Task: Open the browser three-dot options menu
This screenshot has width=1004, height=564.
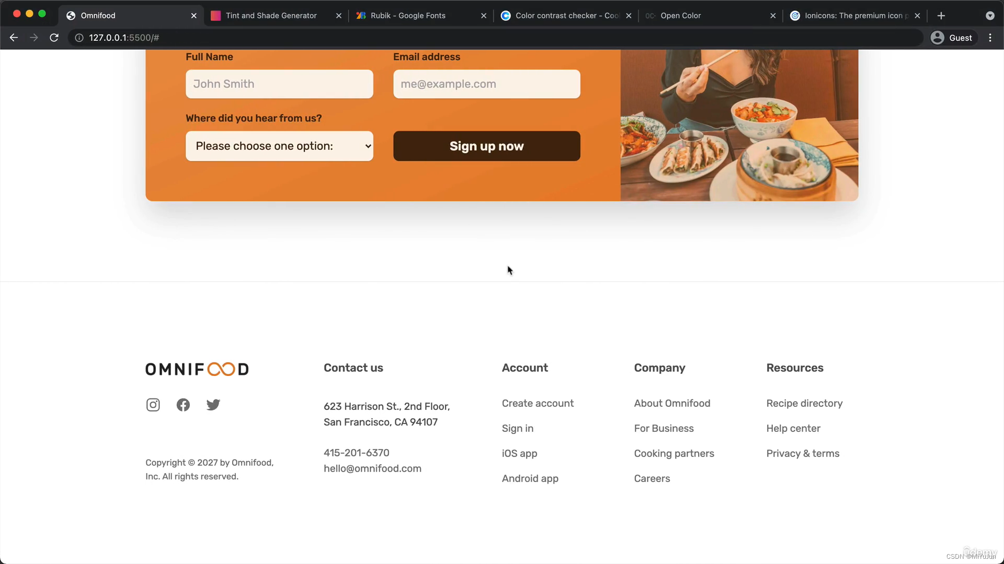Action: (990, 38)
